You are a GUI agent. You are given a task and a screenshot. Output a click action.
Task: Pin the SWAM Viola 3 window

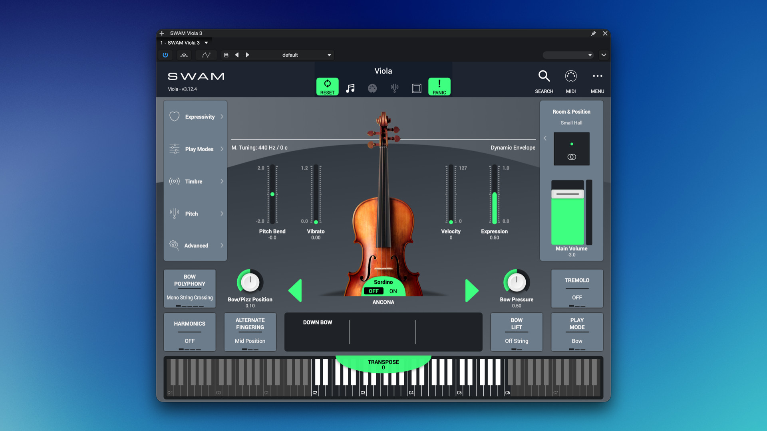pyautogui.click(x=593, y=34)
